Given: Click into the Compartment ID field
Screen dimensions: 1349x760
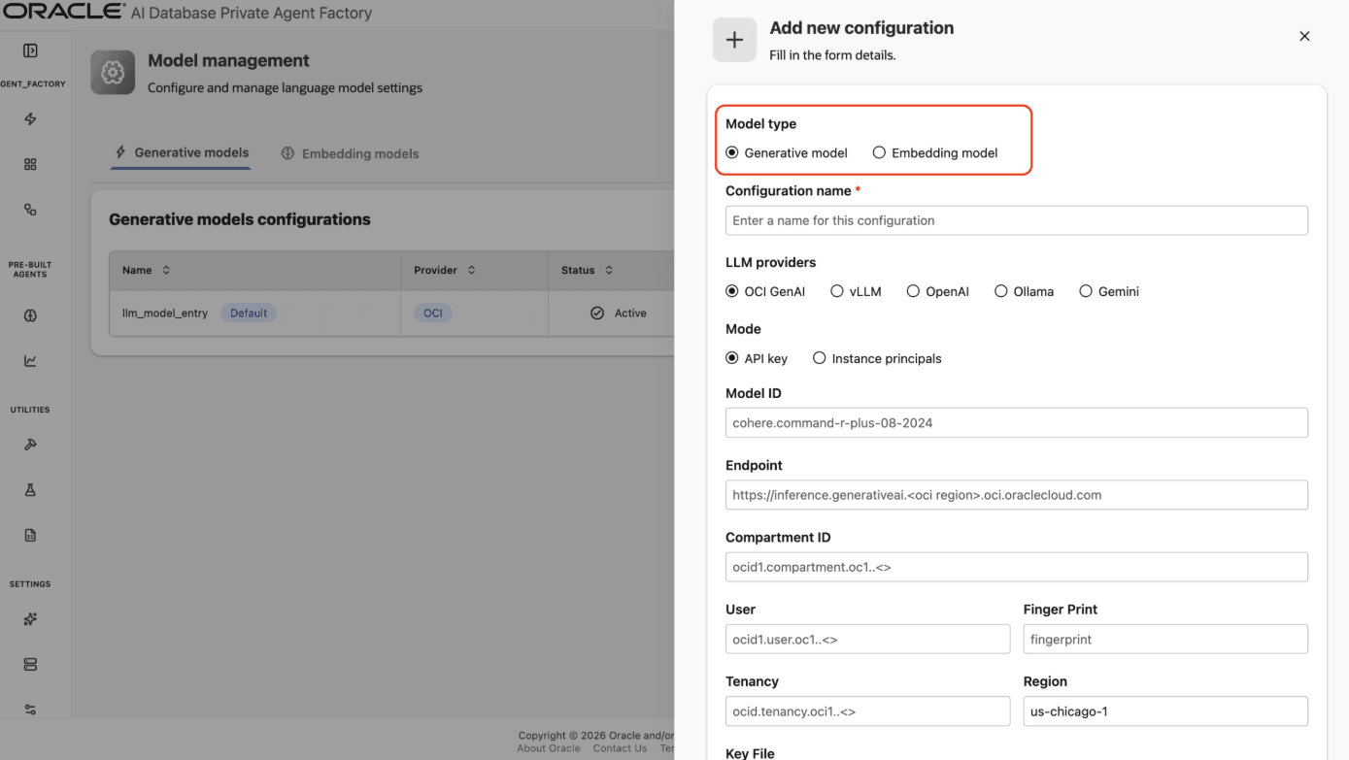Looking at the screenshot, I should 1017,567.
